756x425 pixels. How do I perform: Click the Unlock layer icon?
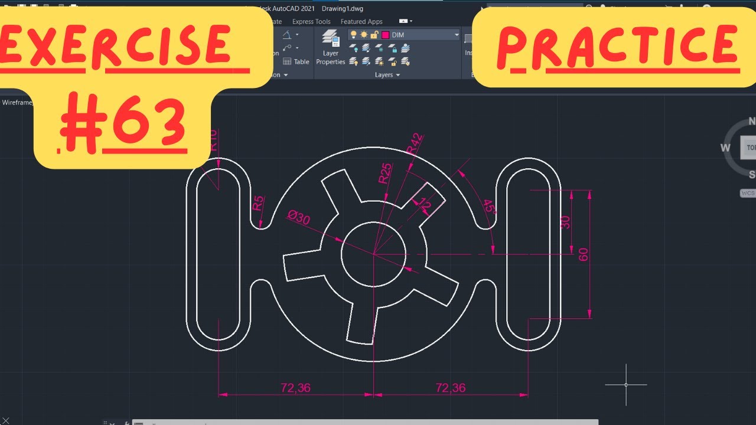[x=393, y=61]
